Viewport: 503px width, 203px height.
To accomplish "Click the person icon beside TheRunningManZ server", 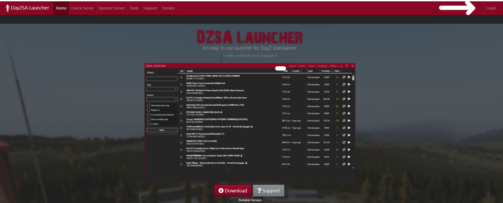I will click(251, 126).
